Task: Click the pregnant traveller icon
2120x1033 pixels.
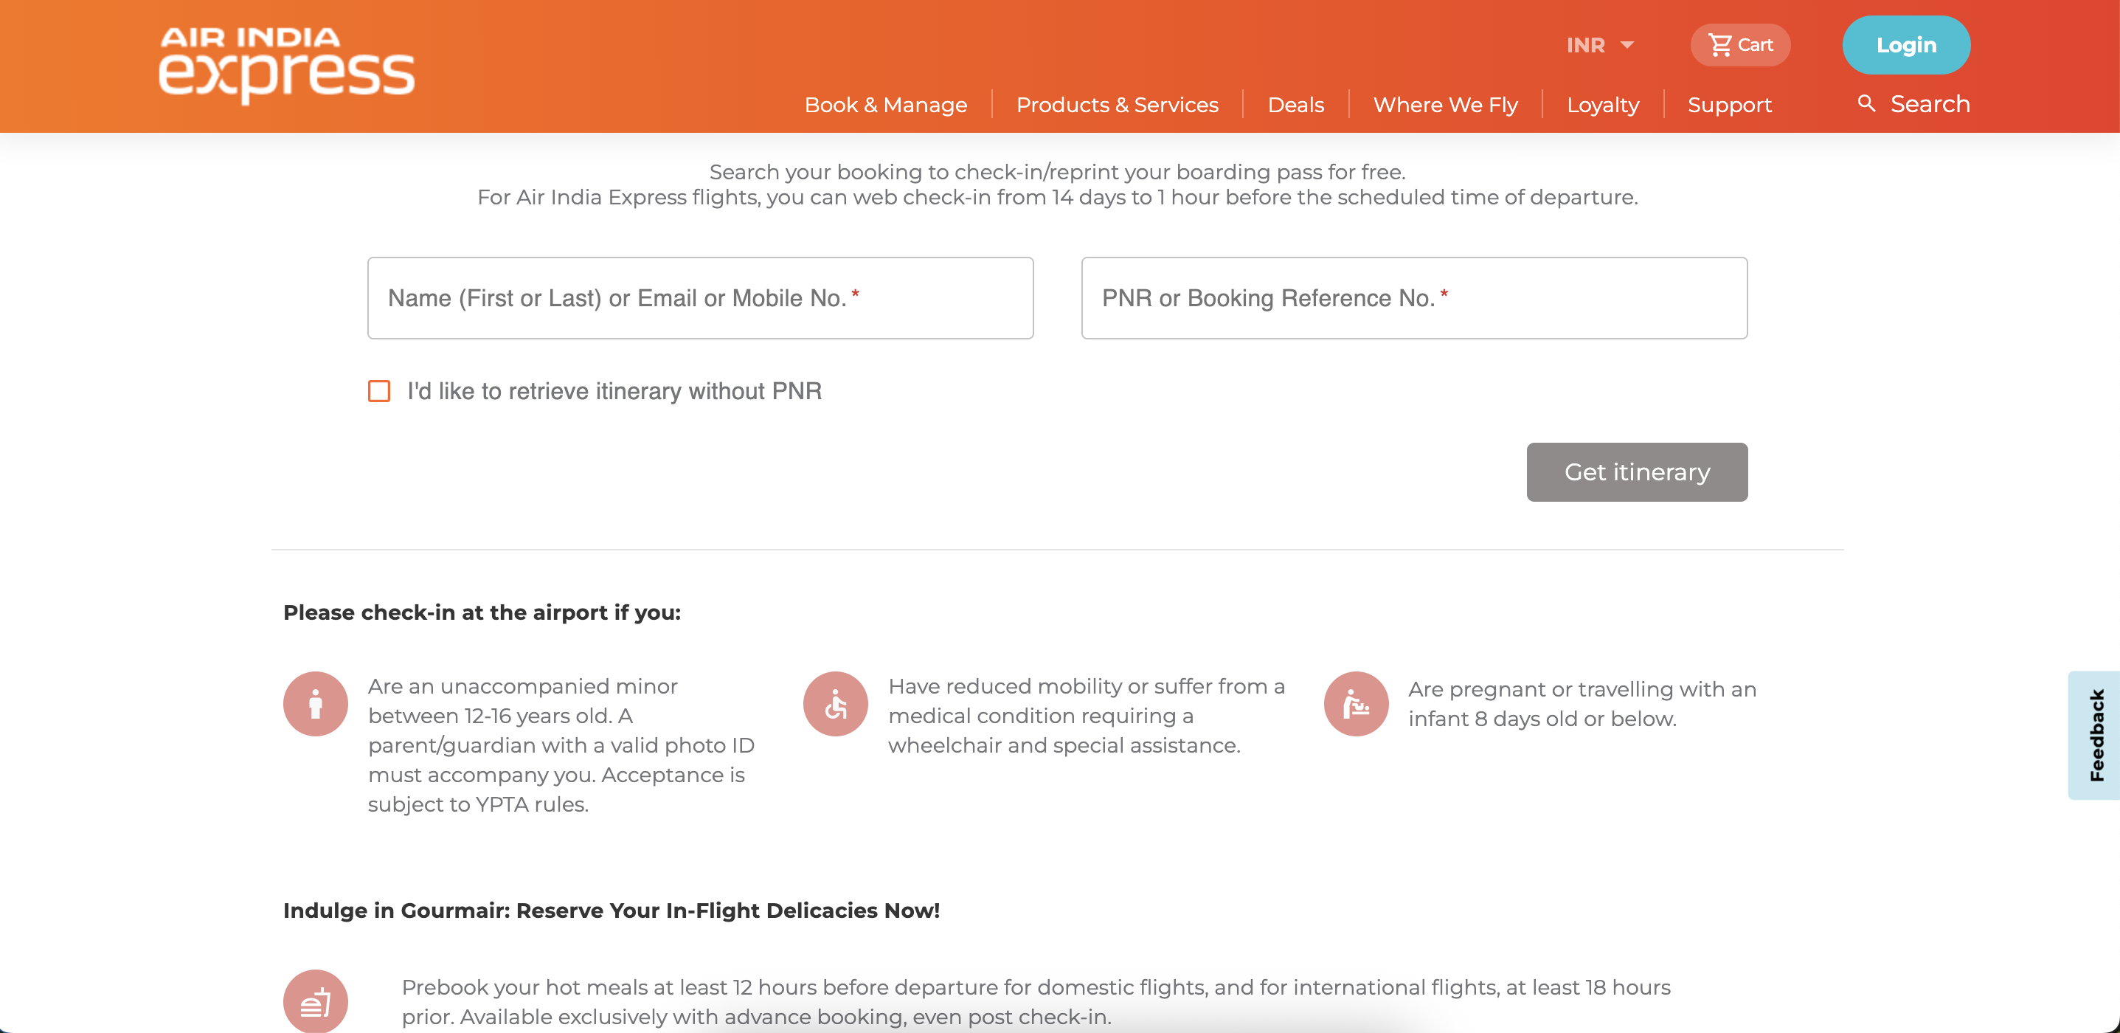Action: tap(1356, 704)
